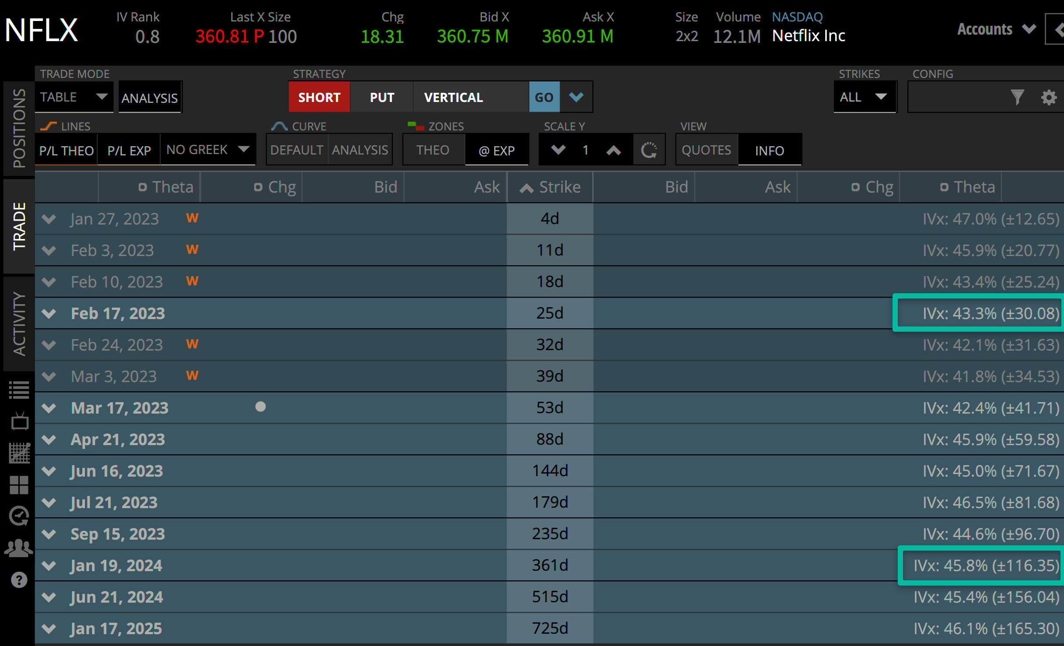Expand the Apr 21, 2023 expiration
Image resolution: width=1064 pixels, height=646 pixels.
[x=49, y=439]
